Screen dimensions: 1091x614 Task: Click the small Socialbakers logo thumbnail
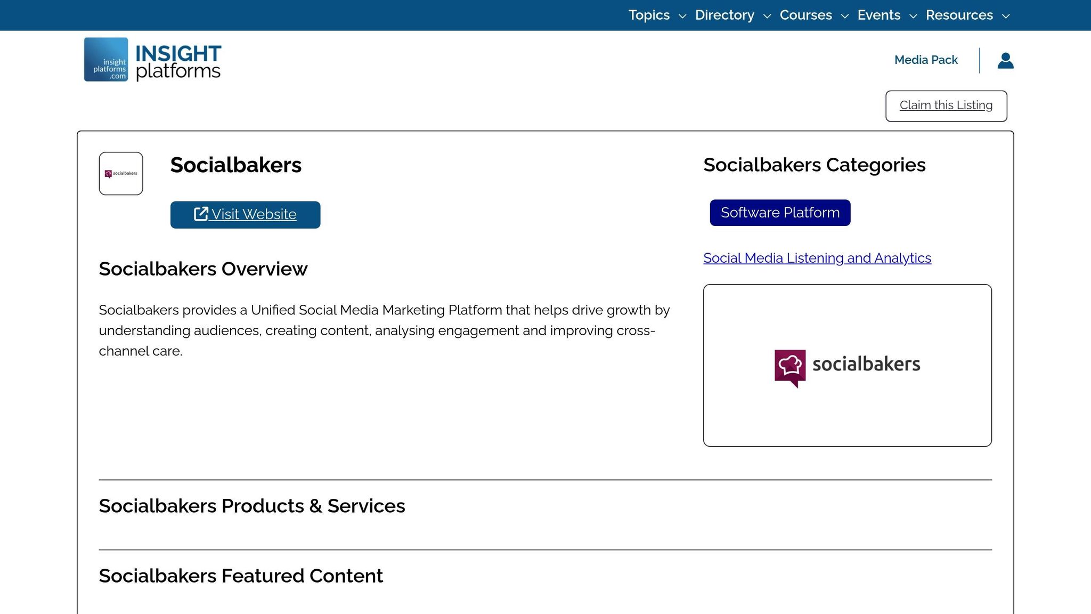click(x=121, y=173)
